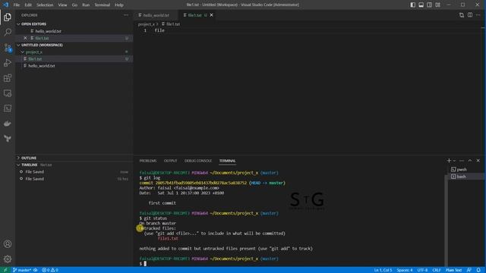Open notifications bell in status bar
Viewport: 486px width, 273px height.
click(x=478, y=270)
